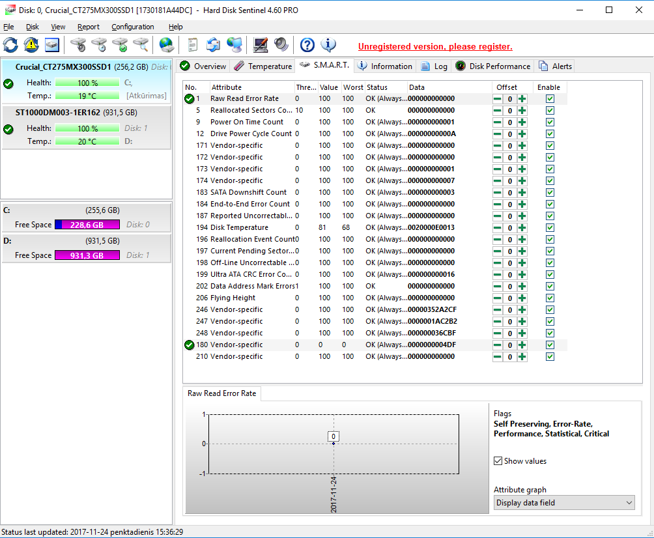Click the globe over disk toolbar icon
The width and height of the screenshot is (654, 538).
pos(166,45)
